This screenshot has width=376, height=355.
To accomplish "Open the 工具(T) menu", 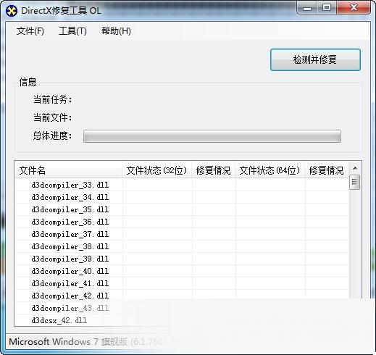I will coord(72,31).
